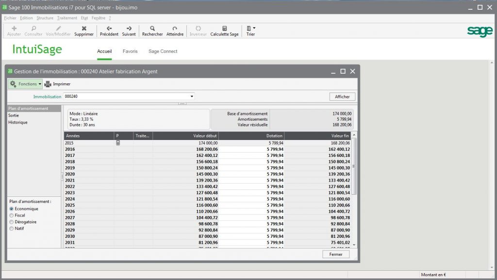Click the Fermer button

tap(336, 254)
